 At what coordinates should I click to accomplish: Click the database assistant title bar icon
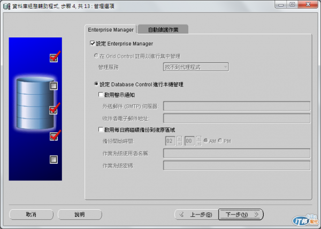point(6,6)
